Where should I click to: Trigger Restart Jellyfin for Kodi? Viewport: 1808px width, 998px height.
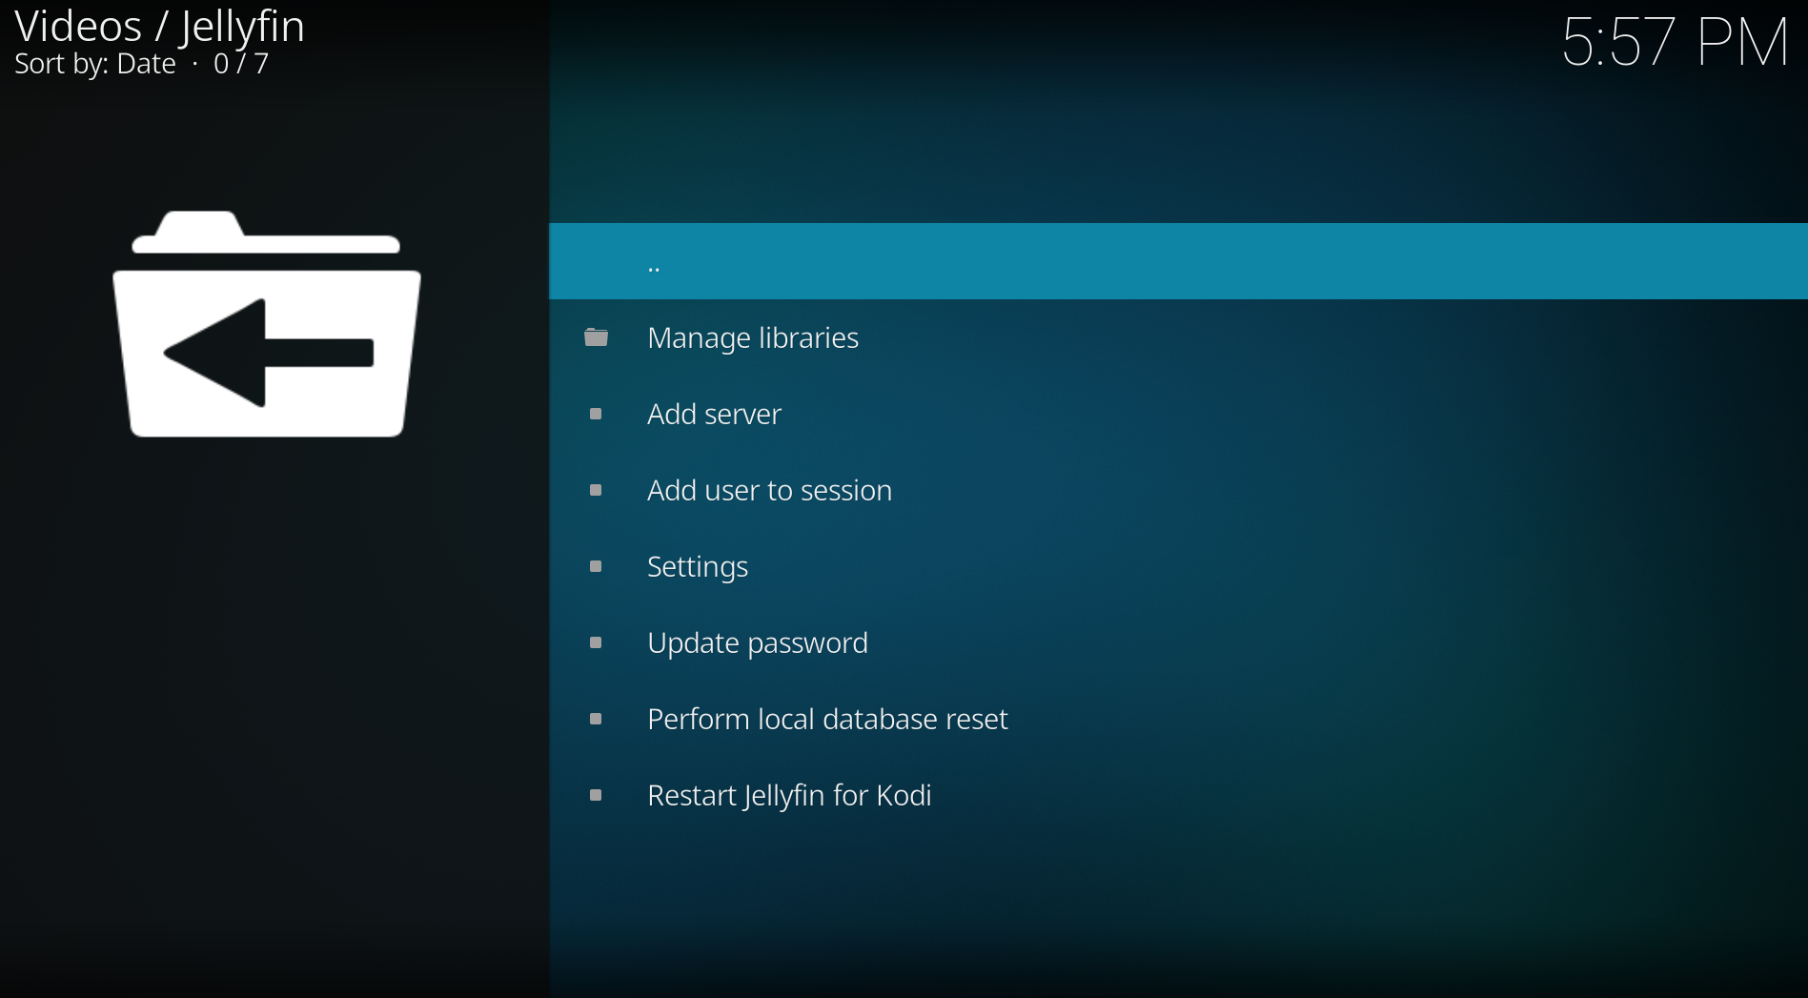[789, 795]
